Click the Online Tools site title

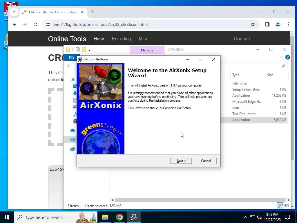click(x=67, y=39)
